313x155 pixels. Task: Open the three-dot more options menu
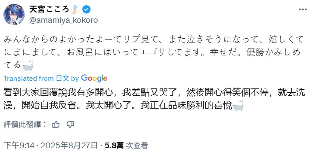[303, 9]
